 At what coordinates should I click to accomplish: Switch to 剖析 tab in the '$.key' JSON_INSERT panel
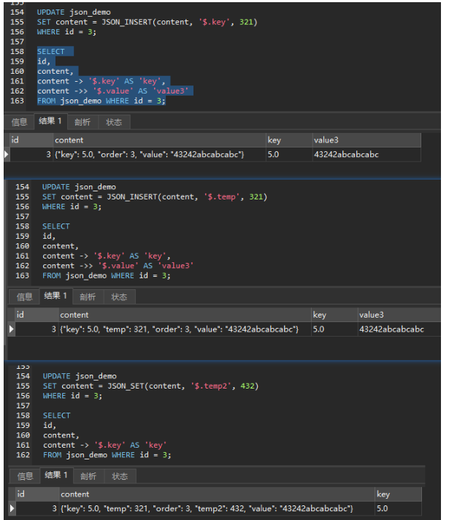click(x=82, y=122)
